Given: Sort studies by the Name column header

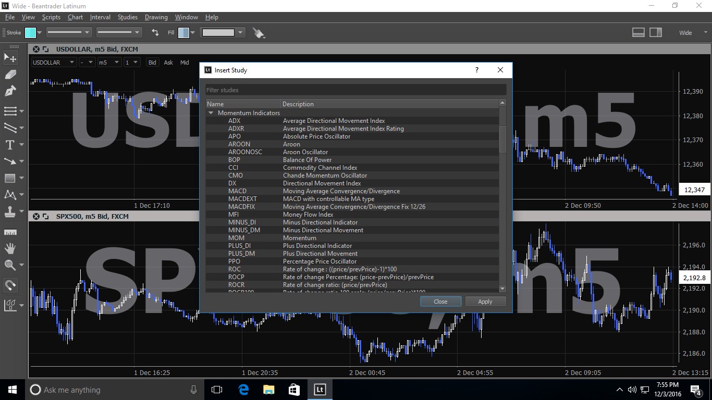Looking at the screenshot, I should tap(243, 104).
